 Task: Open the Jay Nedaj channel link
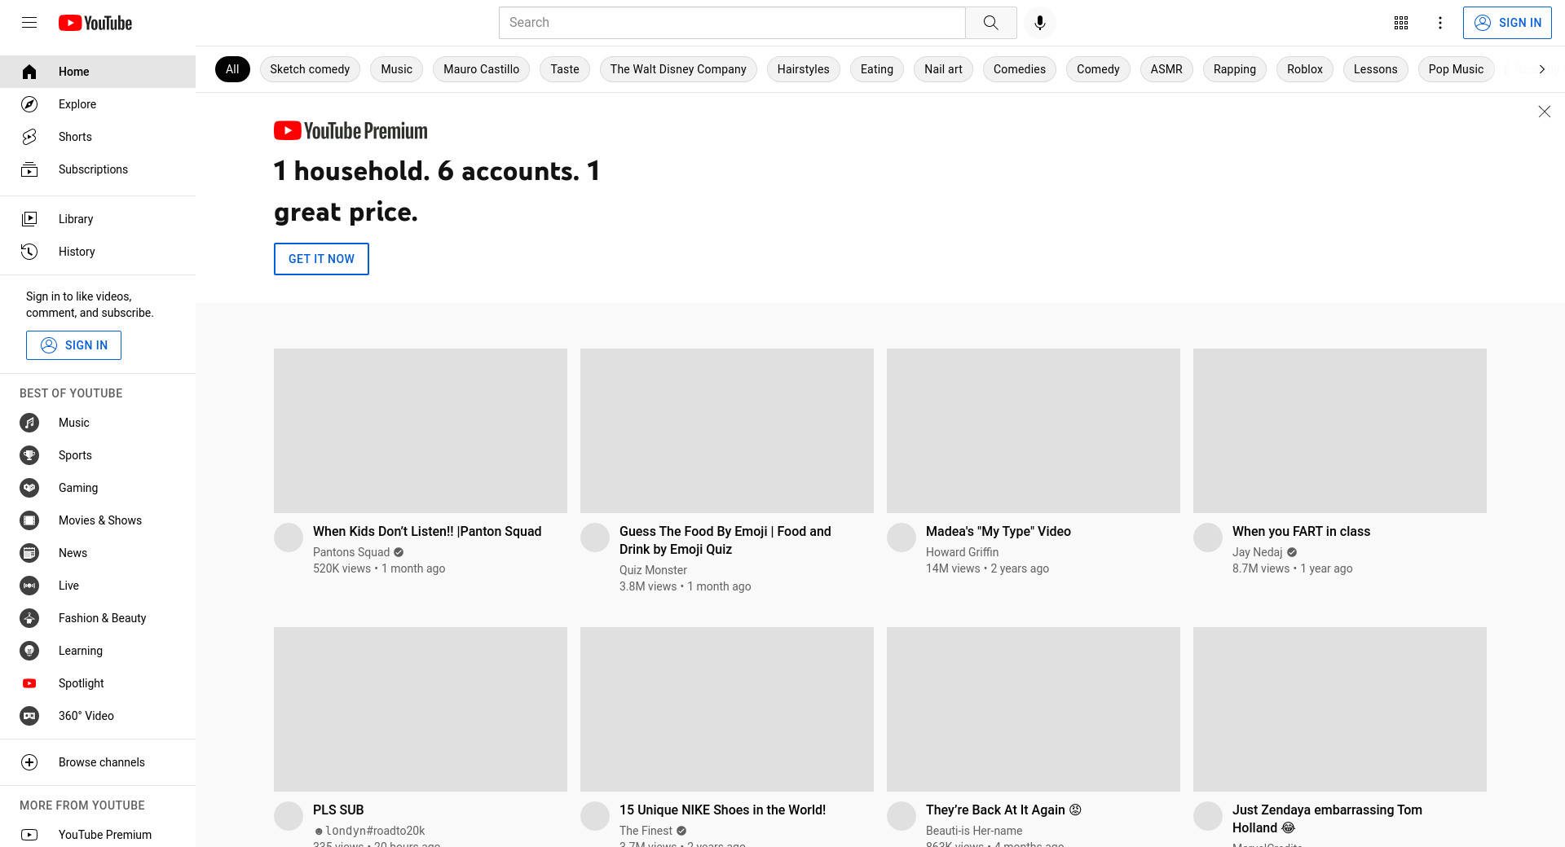point(1258,552)
